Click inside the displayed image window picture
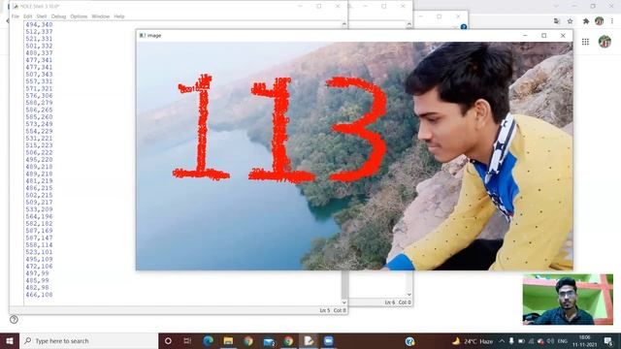The height and width of the screenshot is (349, 621). [x=354, y=156]
